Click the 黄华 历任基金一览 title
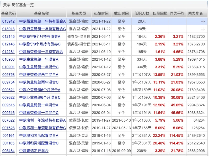This screenshot has height=156, width=209. (18, 5)
